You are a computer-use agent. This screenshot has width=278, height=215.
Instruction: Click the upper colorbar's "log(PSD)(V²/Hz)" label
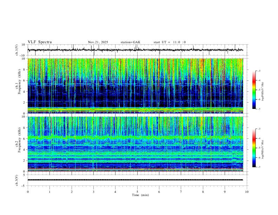263,92
